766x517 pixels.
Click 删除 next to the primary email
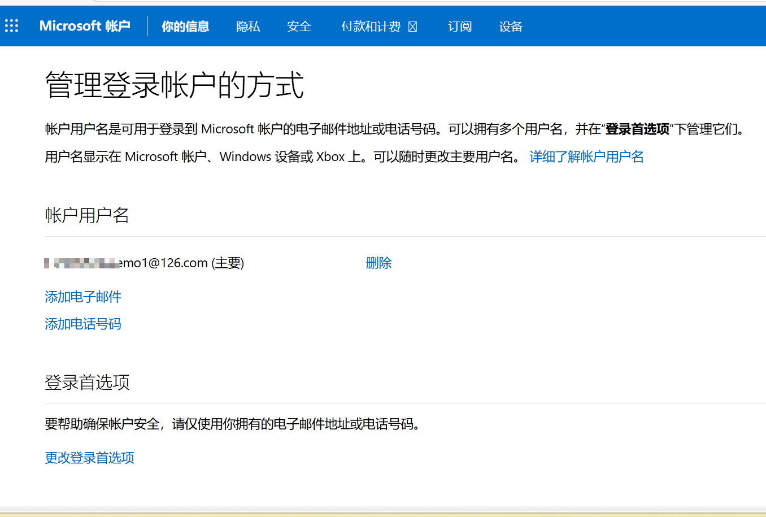[378, 263]
